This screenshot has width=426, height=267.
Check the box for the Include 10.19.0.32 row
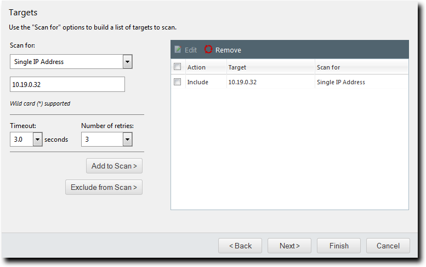pyautogui.click(x=178, y=82)
